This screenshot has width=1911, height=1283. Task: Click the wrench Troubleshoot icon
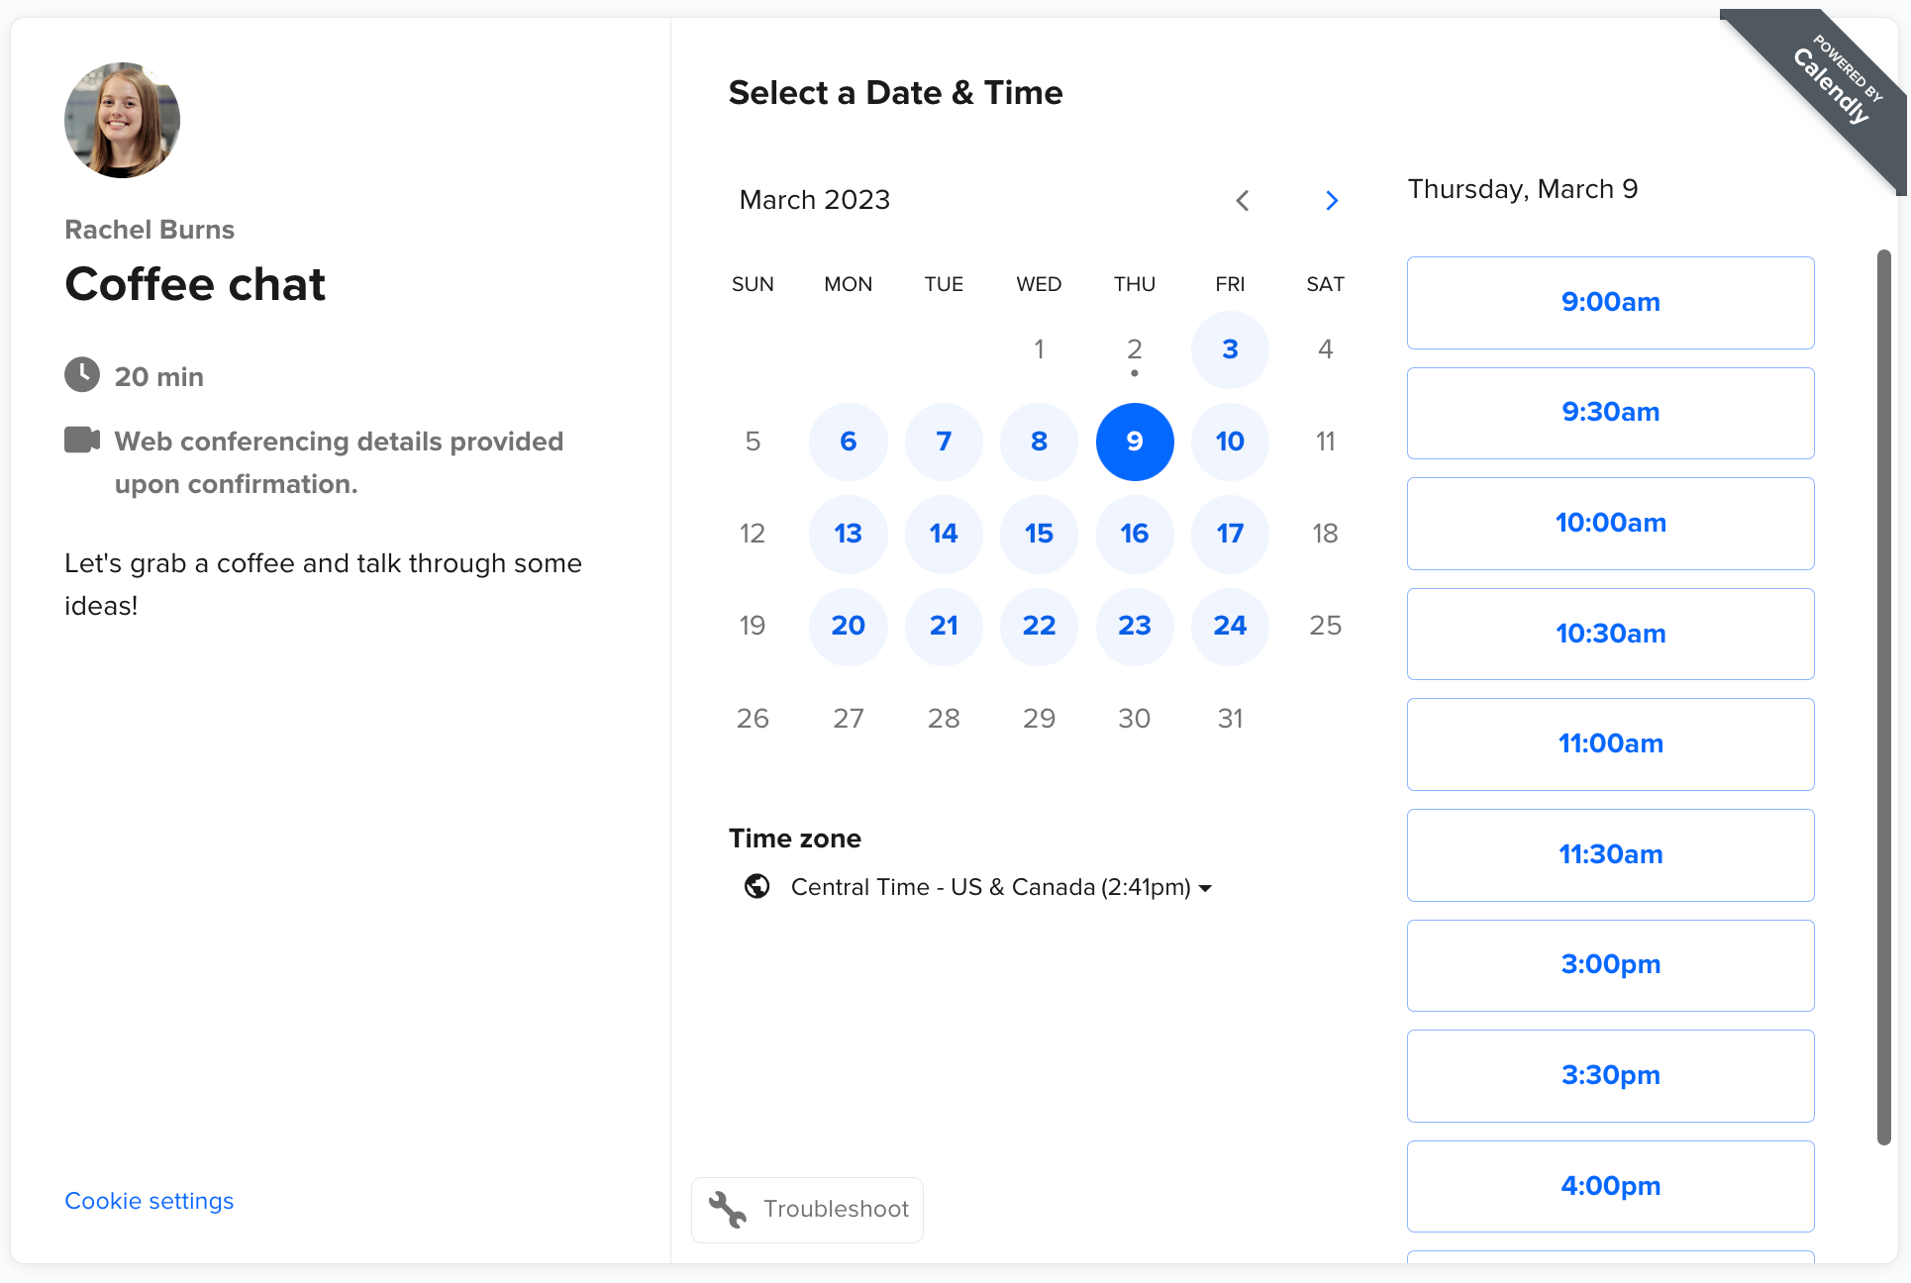728,1209
